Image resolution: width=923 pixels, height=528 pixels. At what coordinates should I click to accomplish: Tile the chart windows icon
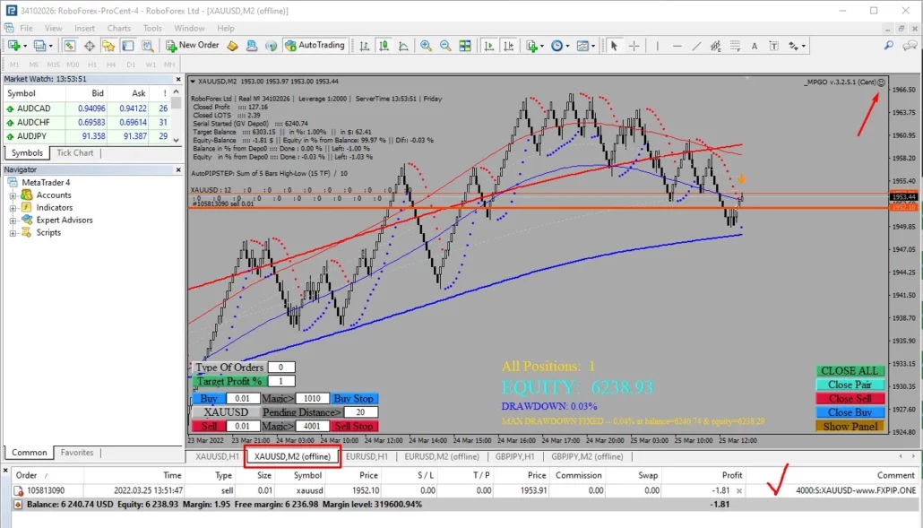click(465, 46)
